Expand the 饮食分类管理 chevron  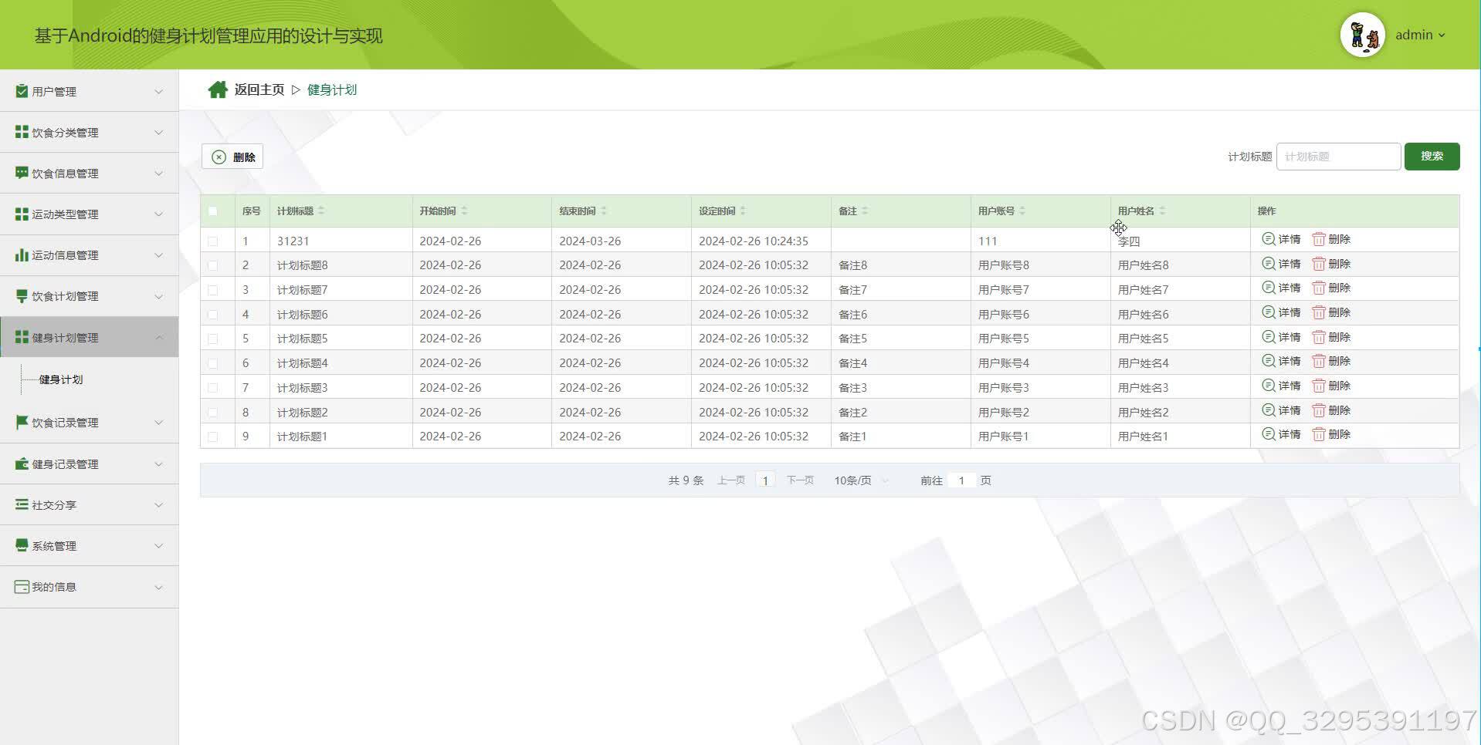tap(158, 132)
